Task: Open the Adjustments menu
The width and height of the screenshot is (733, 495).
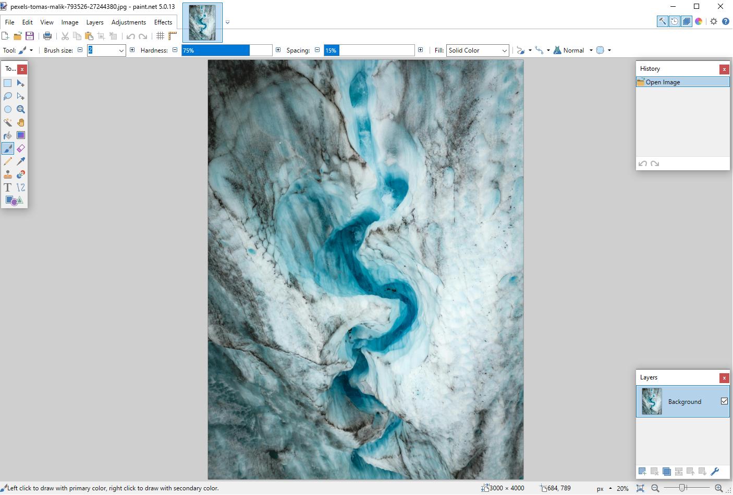Action: click(128, 22)
